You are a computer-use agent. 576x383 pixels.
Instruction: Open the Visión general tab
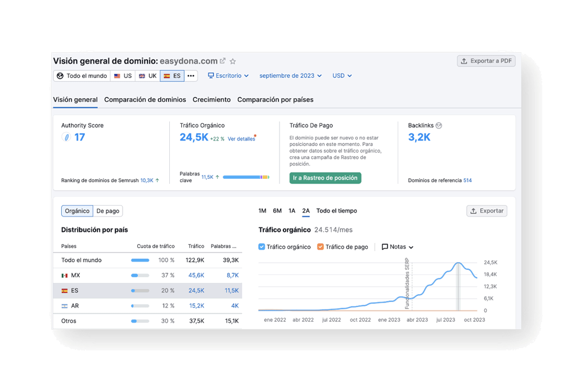[75, 100]
